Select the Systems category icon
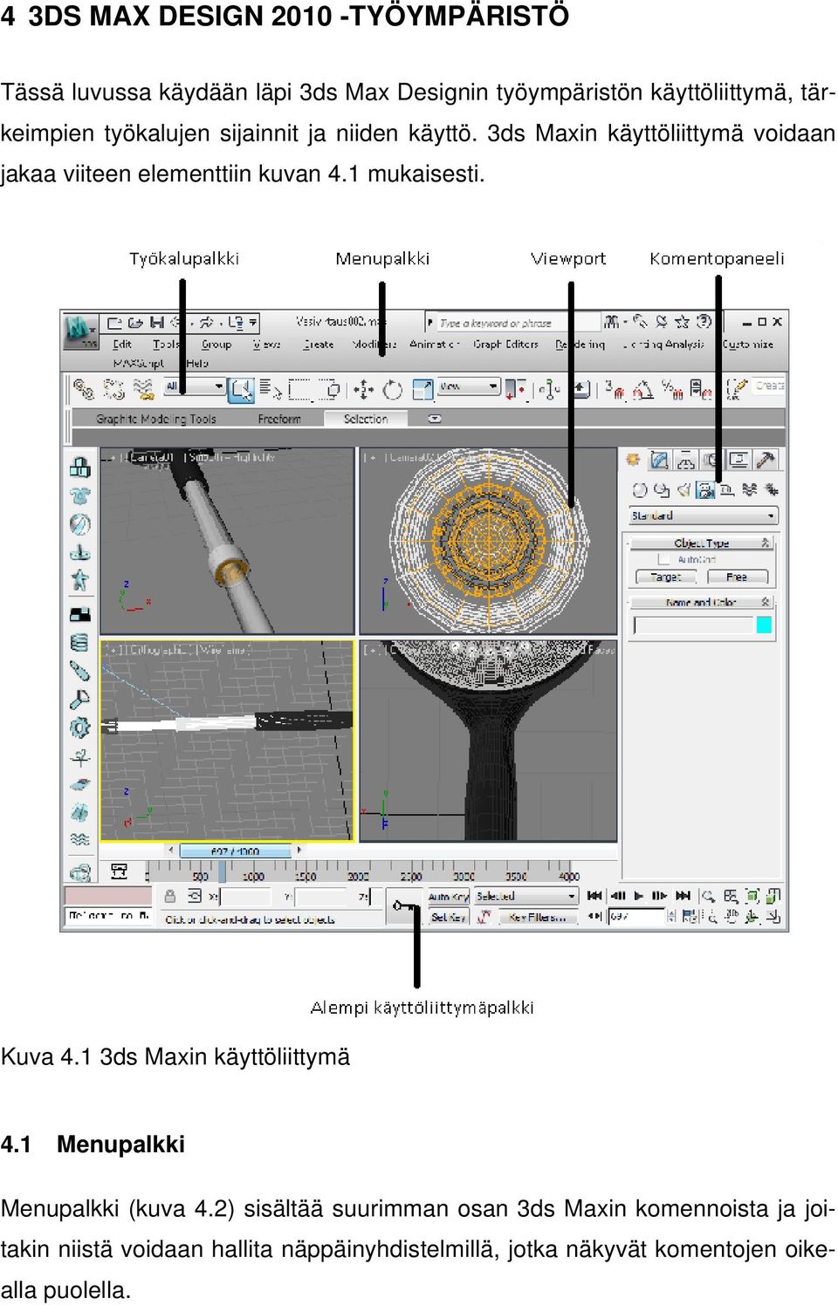 [x=771, y=490]
